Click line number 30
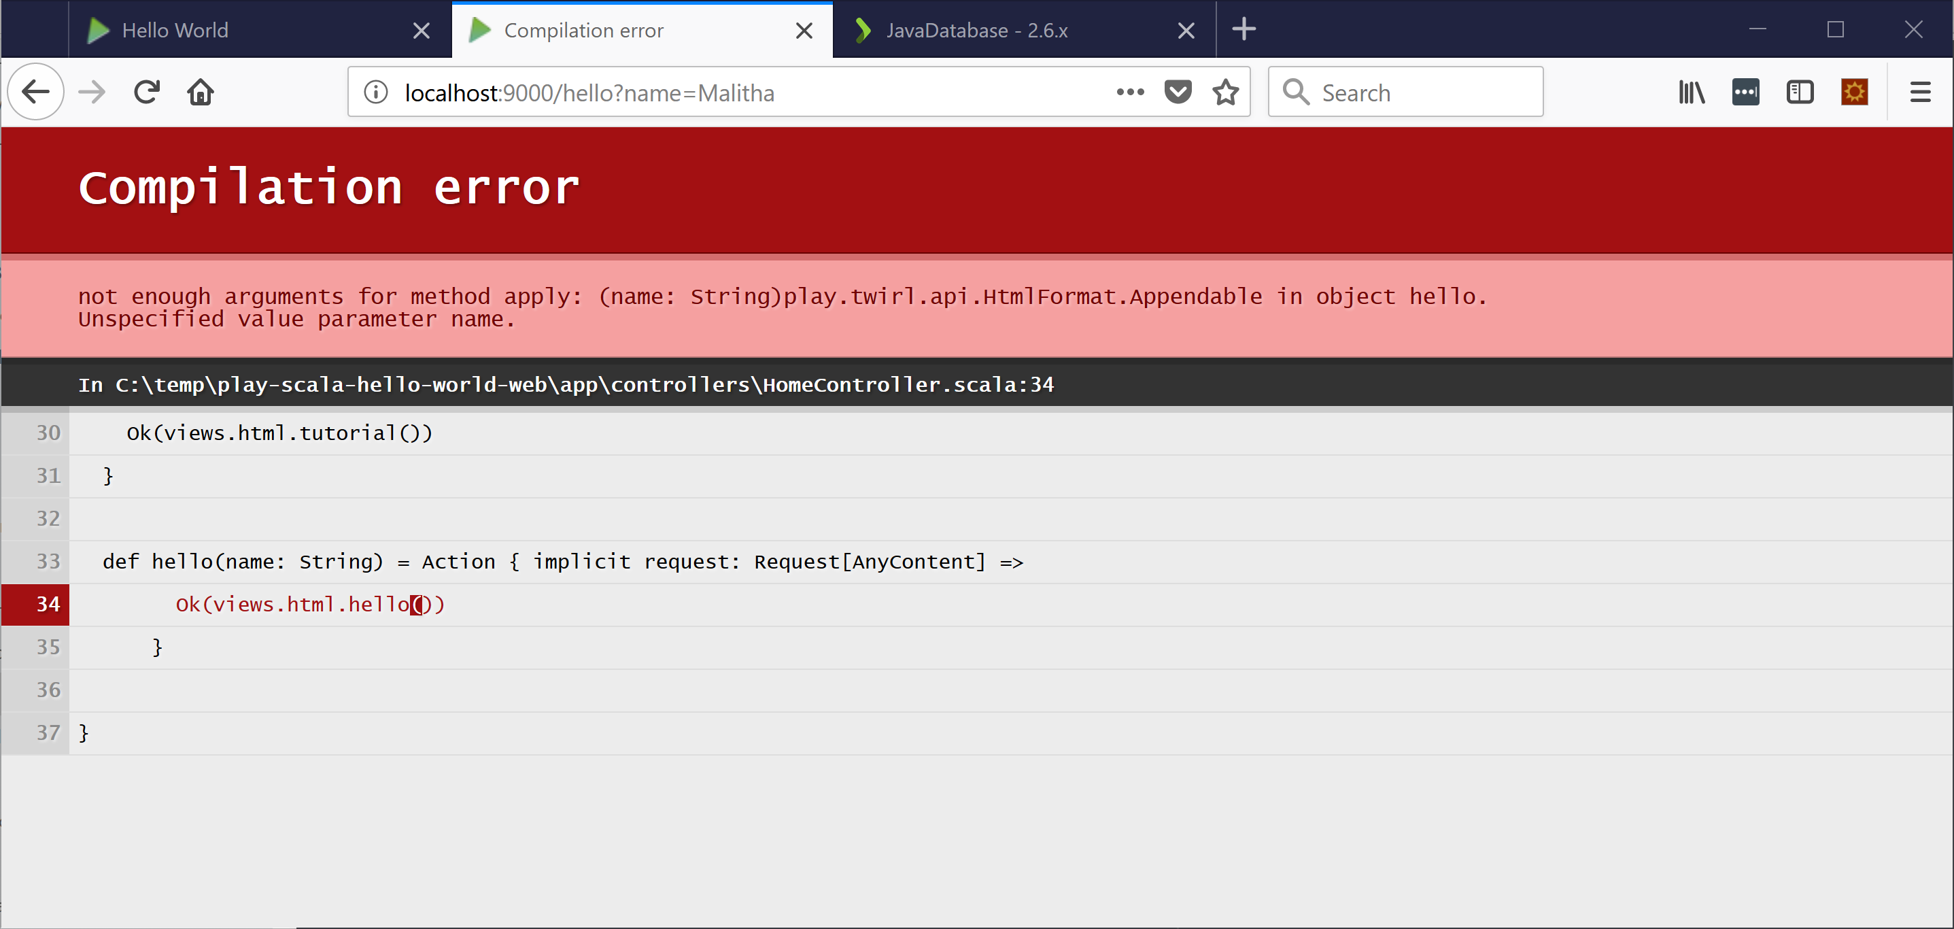Viewport: 1954px width, 929px height. (x=48, y=433)
